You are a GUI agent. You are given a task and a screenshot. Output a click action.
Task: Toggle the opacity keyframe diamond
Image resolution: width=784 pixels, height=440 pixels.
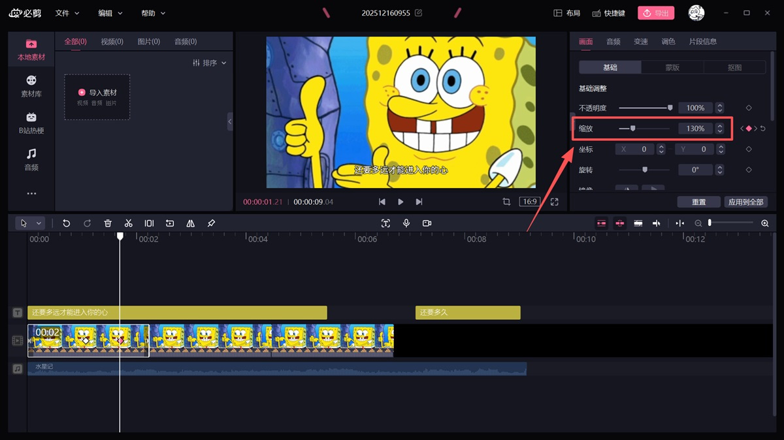749,108
